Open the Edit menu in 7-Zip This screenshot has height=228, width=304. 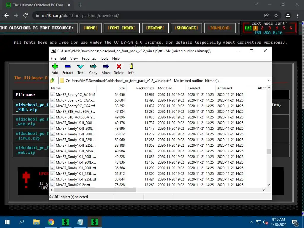point(63,58)
